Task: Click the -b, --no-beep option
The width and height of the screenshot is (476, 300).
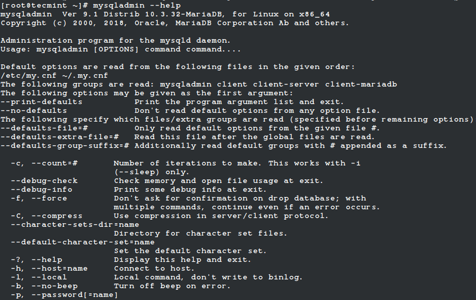Action: click(44, 286)
